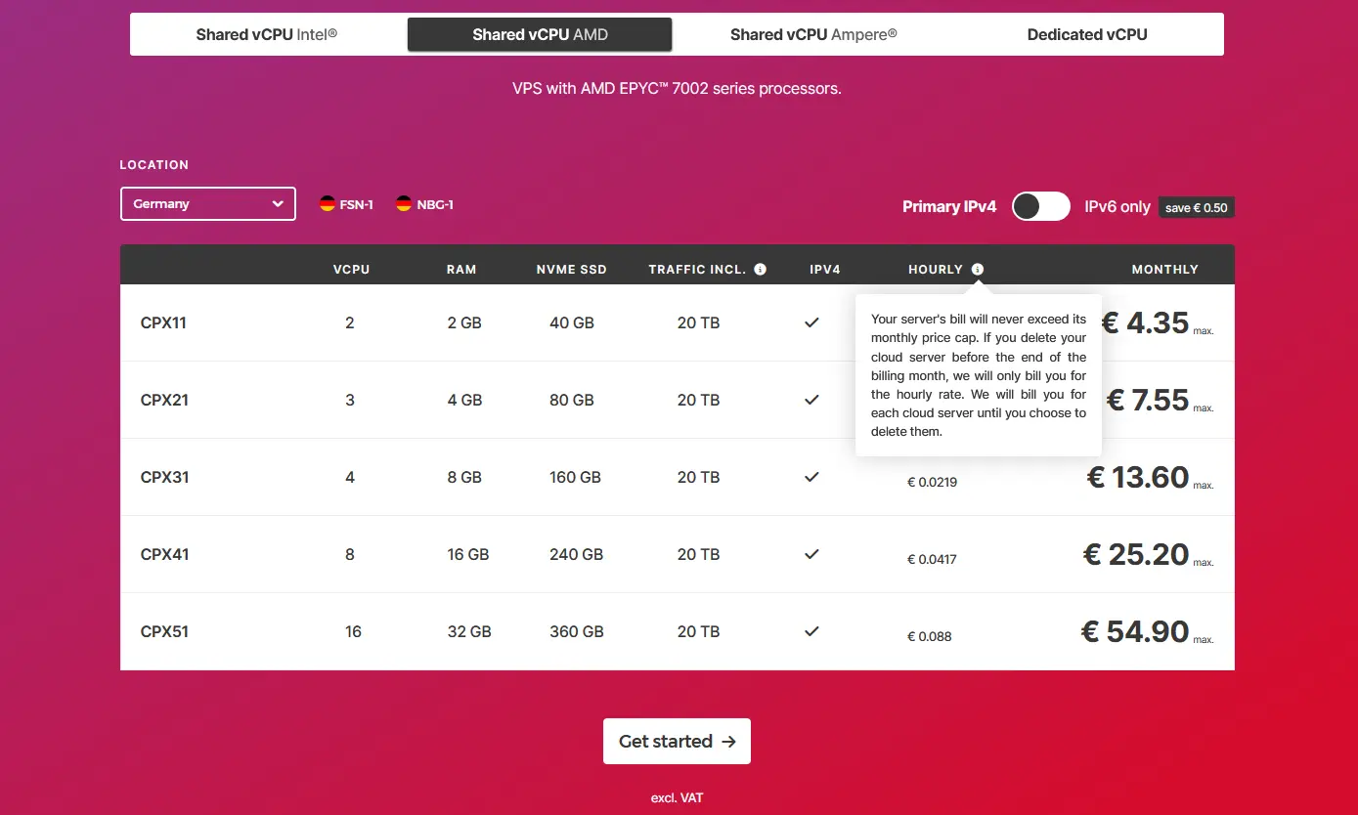The width and height of the screenshot is (1358, 815).
Task: Click the IPv4 checkmark in CPX31 row
Action: (x=811, y=476)
